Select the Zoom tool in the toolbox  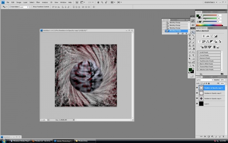click(x=193, y=65)
